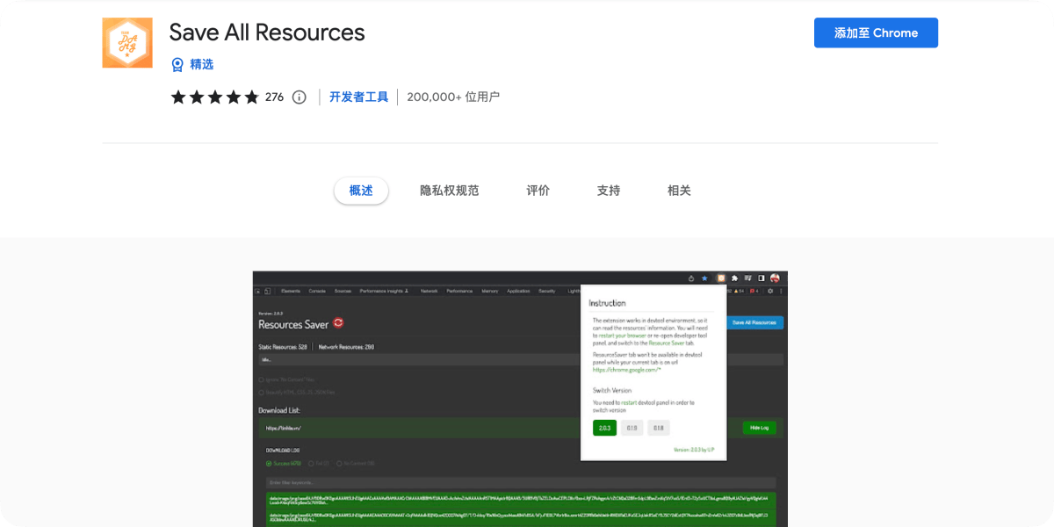Screen dimensions: 1054x527
Task: Click the 添加至 Chrome button
Action: [x=876, y=32]
